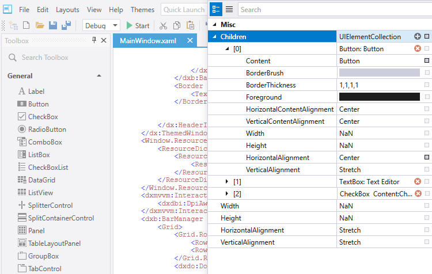
Task: Select DataGrid in the Toolbox
Action: [41, 180]
